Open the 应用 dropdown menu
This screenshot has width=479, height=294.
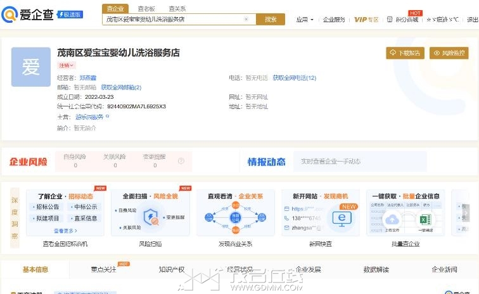305,20
